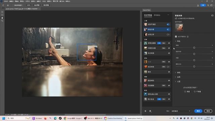Confirm with the blue 确定 button
Viewport: 215px width, 121px height.
(x=198, y=111)
